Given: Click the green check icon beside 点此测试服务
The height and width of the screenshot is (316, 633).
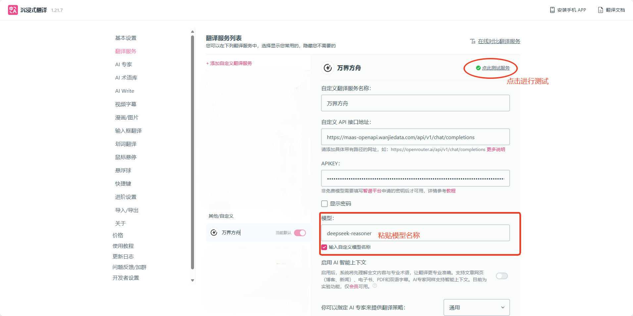Looking at the screenshot, I should [x=478, y=68].
